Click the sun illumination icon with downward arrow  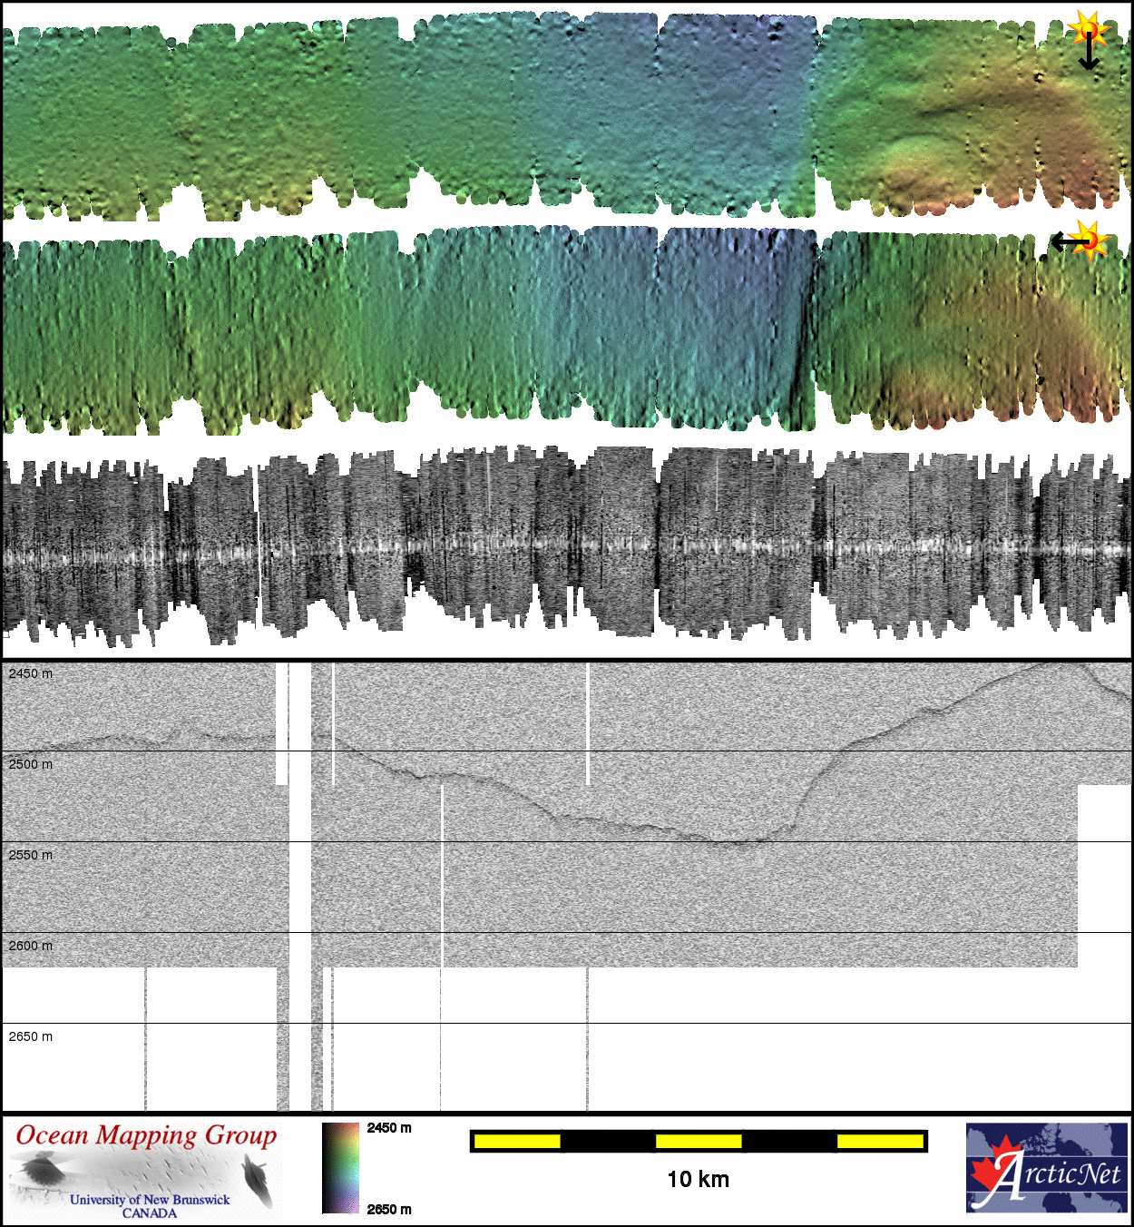point(1087,29)
